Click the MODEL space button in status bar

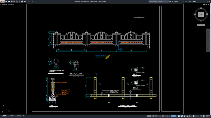click(149, 116)
